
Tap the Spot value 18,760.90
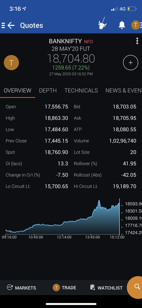[56, 152]
